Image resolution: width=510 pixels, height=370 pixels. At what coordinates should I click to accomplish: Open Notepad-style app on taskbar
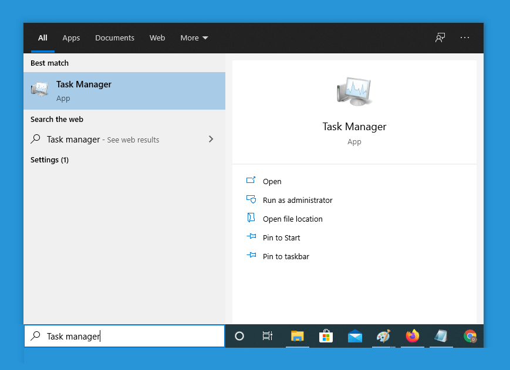pos(441,336)
